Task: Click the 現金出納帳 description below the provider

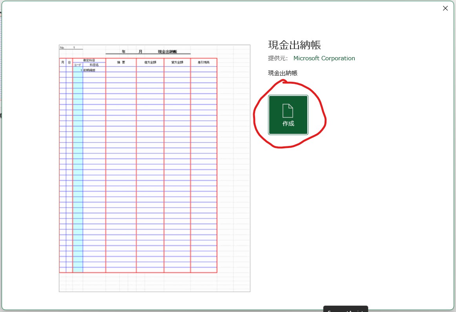Action: (283, 73)
